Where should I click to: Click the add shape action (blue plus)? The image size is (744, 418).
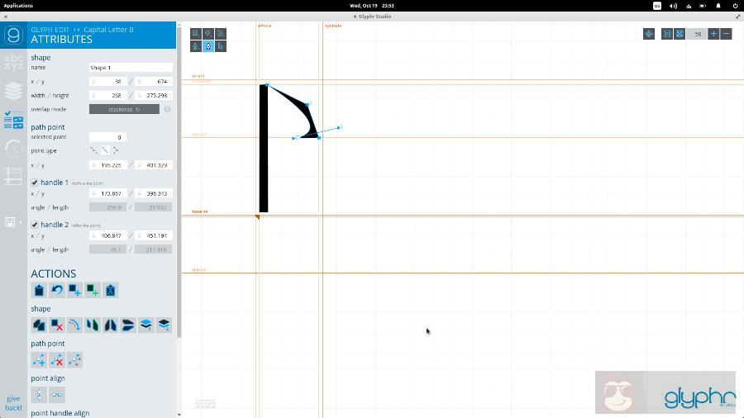(74, 290)
